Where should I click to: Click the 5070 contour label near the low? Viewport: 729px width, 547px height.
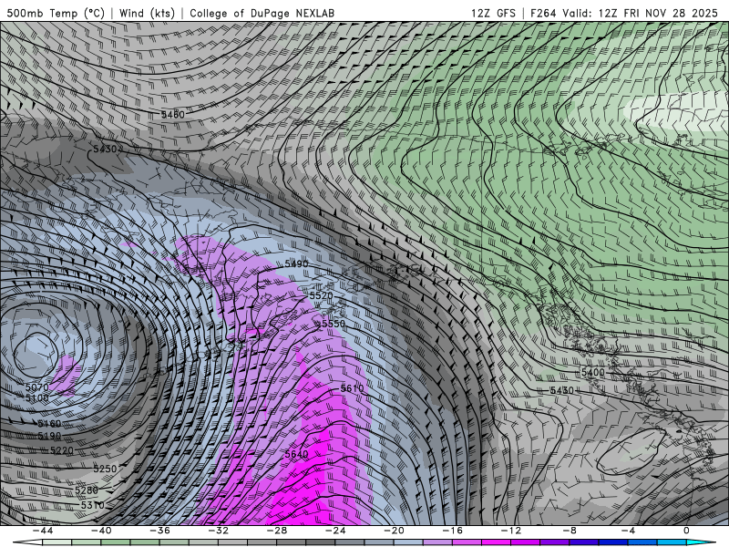pyautogui.click(x=36, y=387)
